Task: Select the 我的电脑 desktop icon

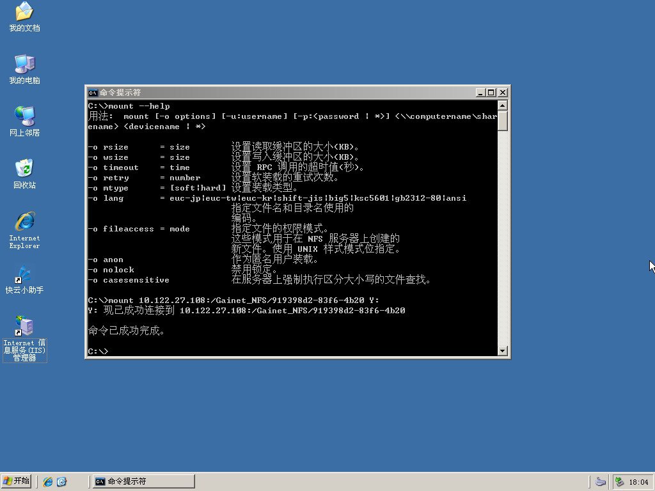Action: click(x=24, y=65)
